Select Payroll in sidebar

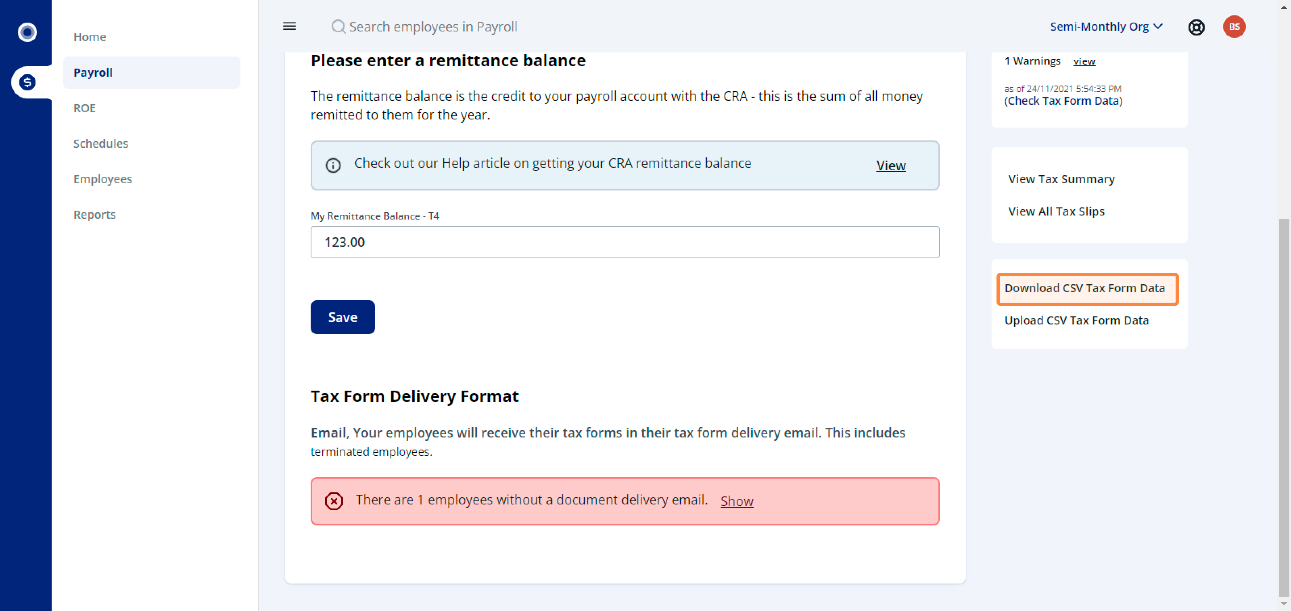[151, 73]
